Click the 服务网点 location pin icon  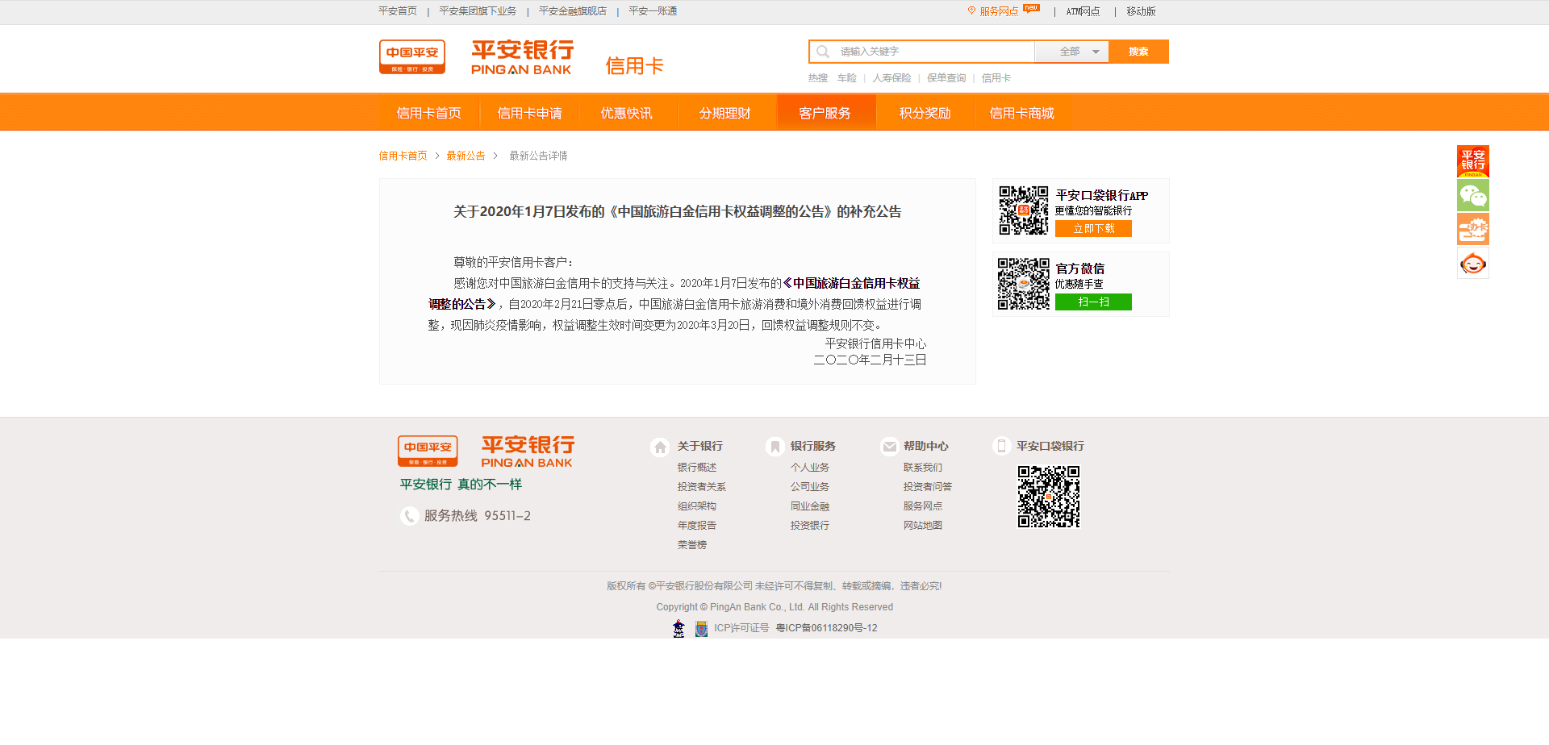pos(971,11)
